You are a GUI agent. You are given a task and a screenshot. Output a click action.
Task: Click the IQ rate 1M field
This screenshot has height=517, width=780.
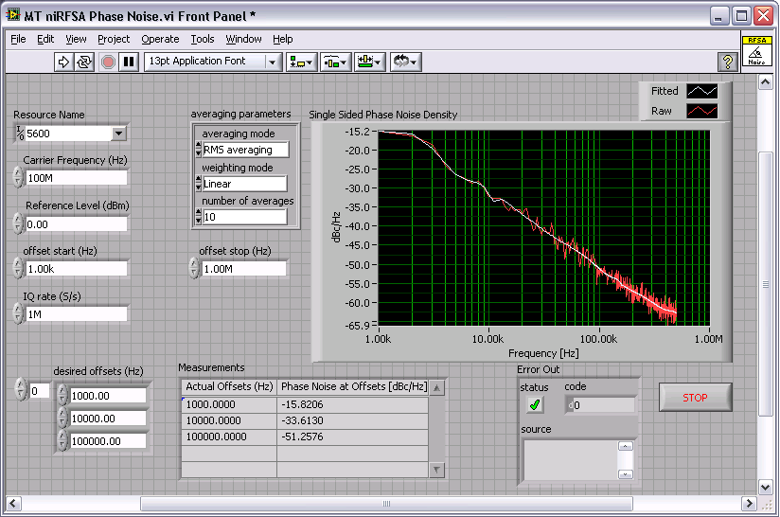click(x=77, y=314)
